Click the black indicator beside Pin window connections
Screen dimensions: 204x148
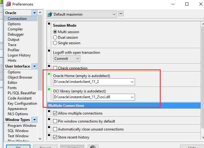49,119
